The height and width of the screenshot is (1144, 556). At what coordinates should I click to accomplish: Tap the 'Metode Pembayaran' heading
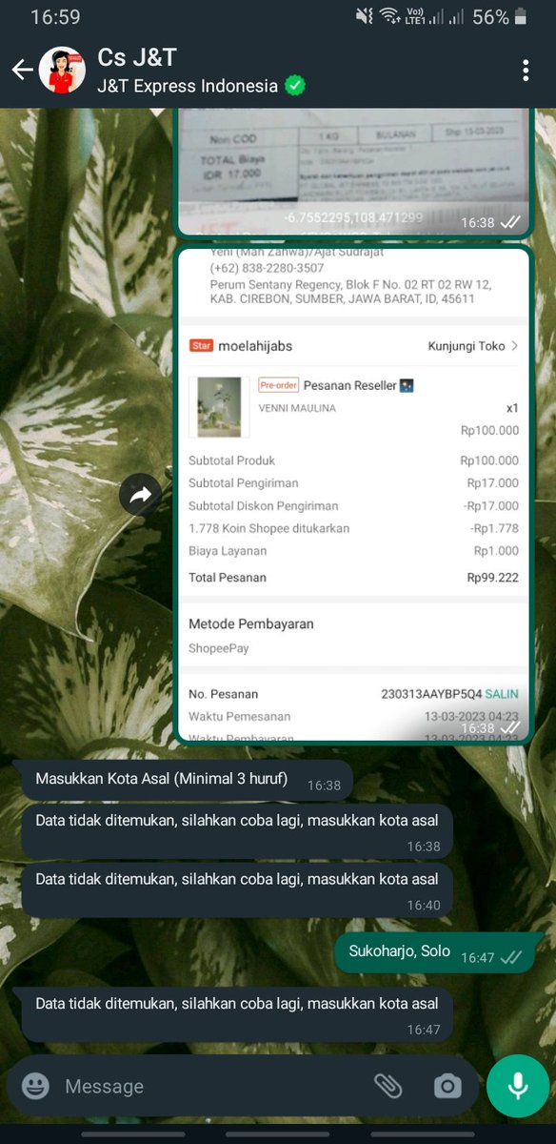[x=251, y=623]
